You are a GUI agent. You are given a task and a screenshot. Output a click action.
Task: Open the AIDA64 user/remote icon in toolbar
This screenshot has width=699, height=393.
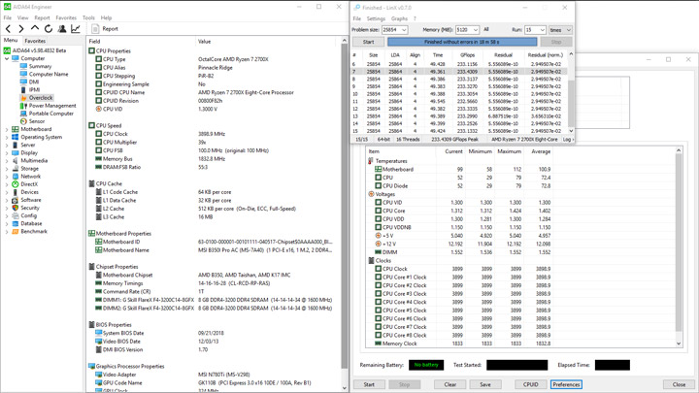tap(62, 29)
